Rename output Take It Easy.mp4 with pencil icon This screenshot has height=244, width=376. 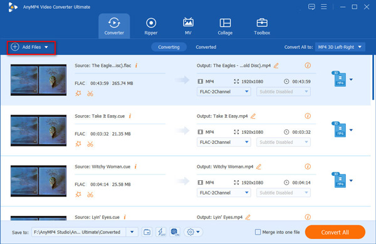[x=253, y=116]
